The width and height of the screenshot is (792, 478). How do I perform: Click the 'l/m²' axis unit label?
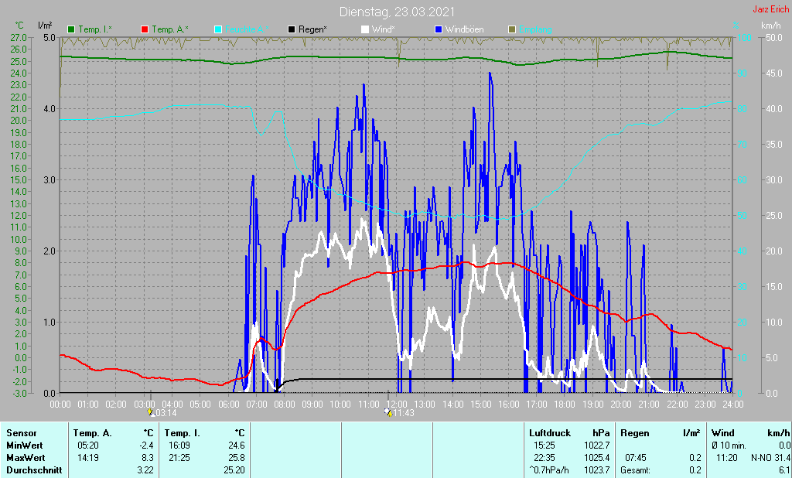[45, 25]
